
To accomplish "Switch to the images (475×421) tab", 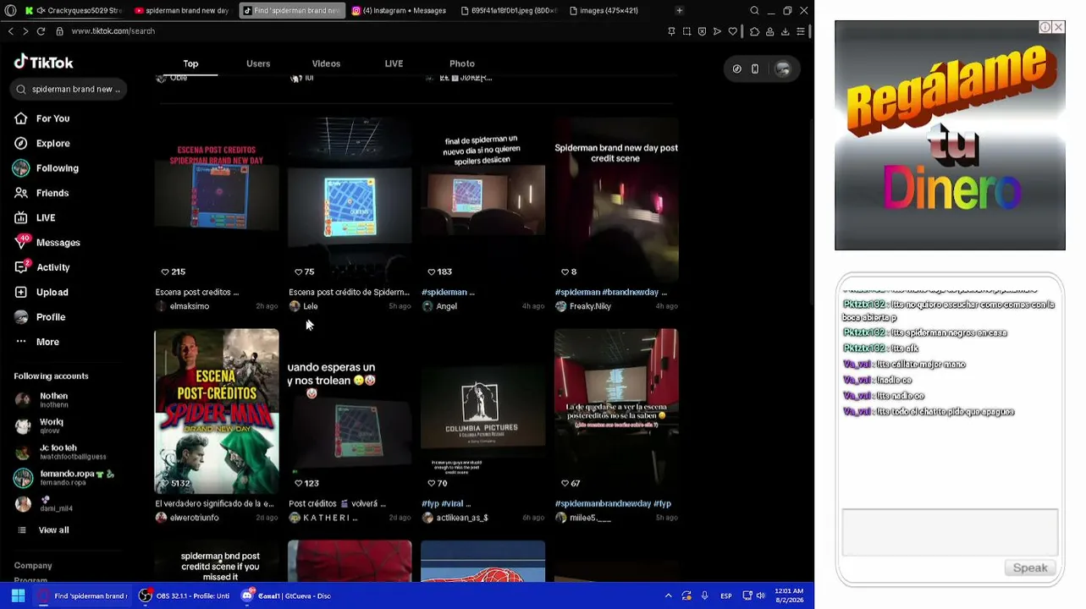I will [604, 10].
